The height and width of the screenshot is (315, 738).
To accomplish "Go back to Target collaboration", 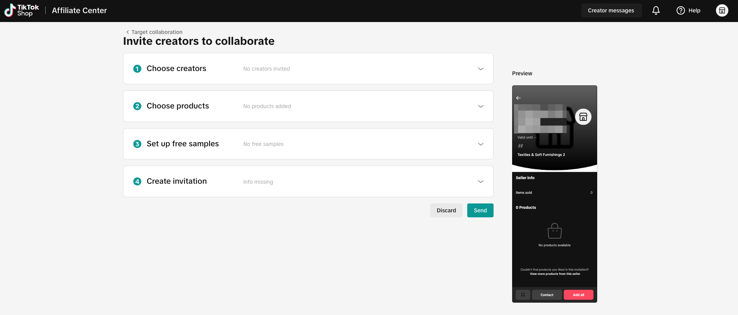I will coord(154,32).
